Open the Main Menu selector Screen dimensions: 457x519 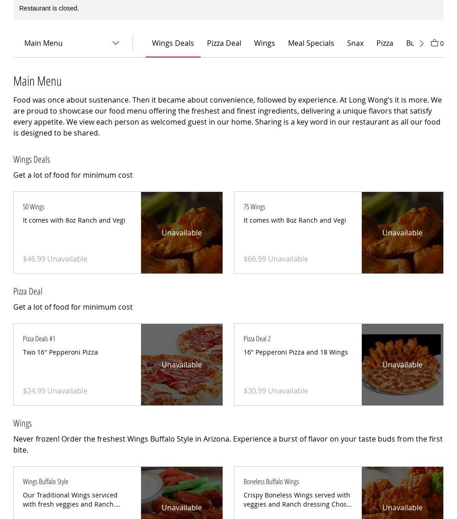72,43
